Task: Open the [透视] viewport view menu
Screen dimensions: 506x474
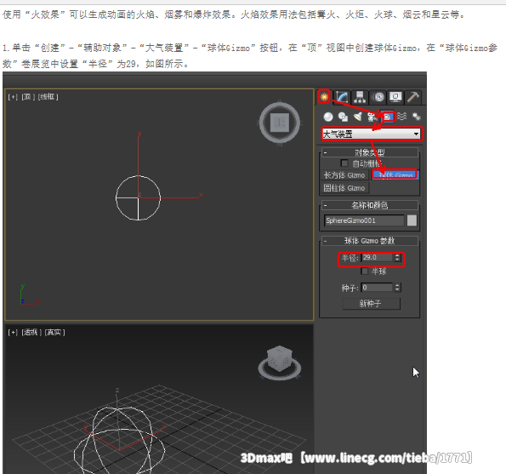Action: point(31,332)
